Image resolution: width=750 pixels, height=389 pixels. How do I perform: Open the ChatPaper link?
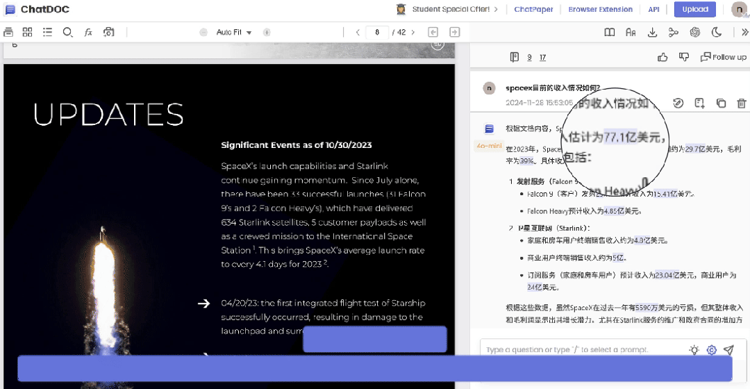[x=533, y=9]
